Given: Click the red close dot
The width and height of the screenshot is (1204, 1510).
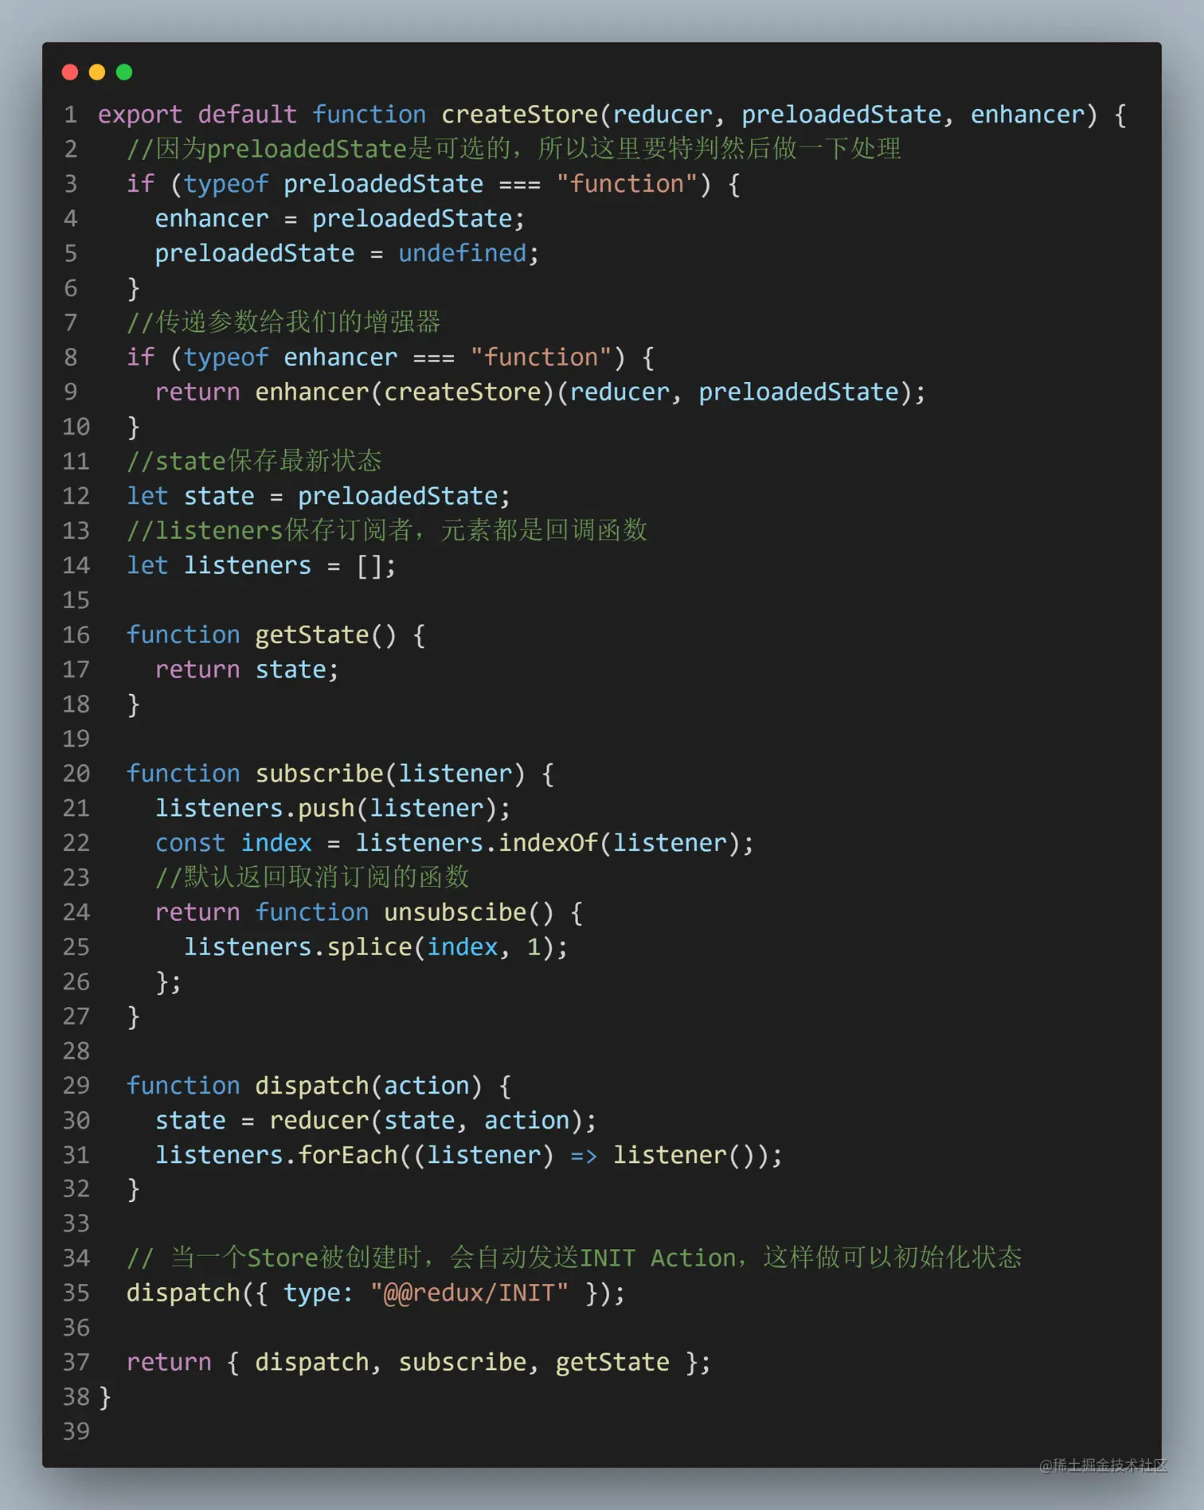Looking at the screenshot, I should (70, 72).
